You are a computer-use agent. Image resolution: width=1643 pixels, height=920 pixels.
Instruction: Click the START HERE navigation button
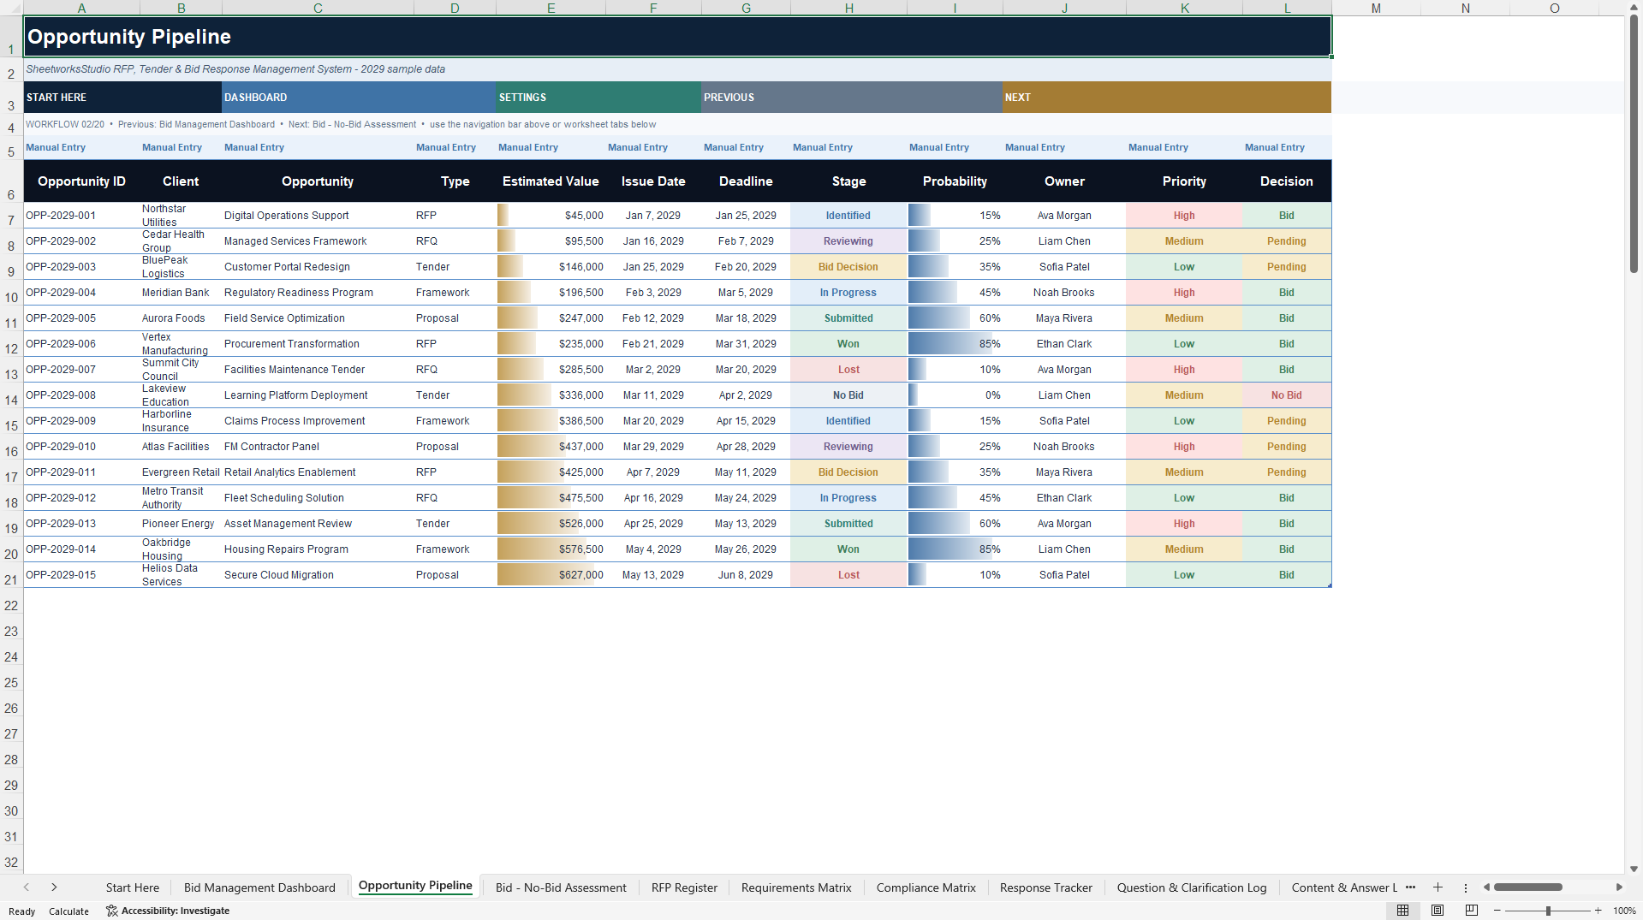coord(122,98)
